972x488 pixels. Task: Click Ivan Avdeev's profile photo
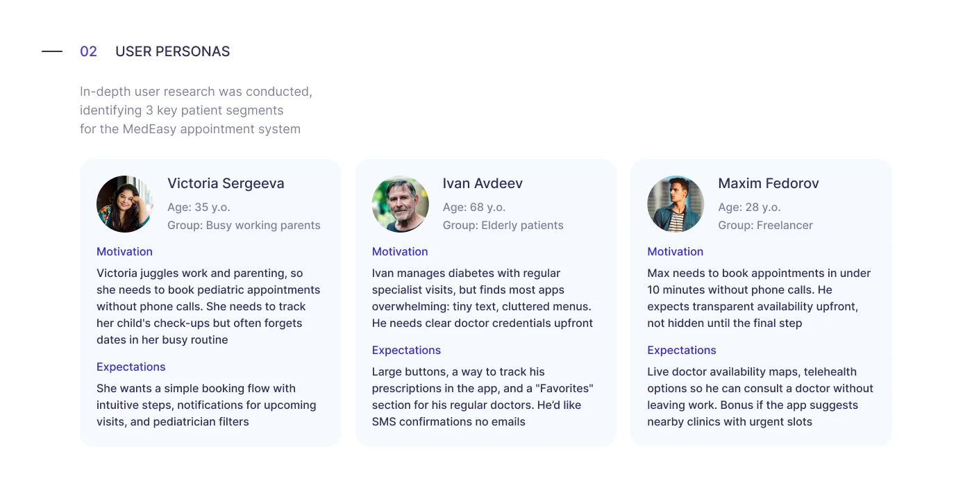(400, 204)
